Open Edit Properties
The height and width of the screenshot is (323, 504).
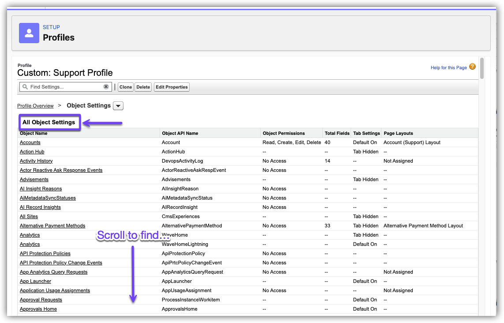[x=172, y=87]
